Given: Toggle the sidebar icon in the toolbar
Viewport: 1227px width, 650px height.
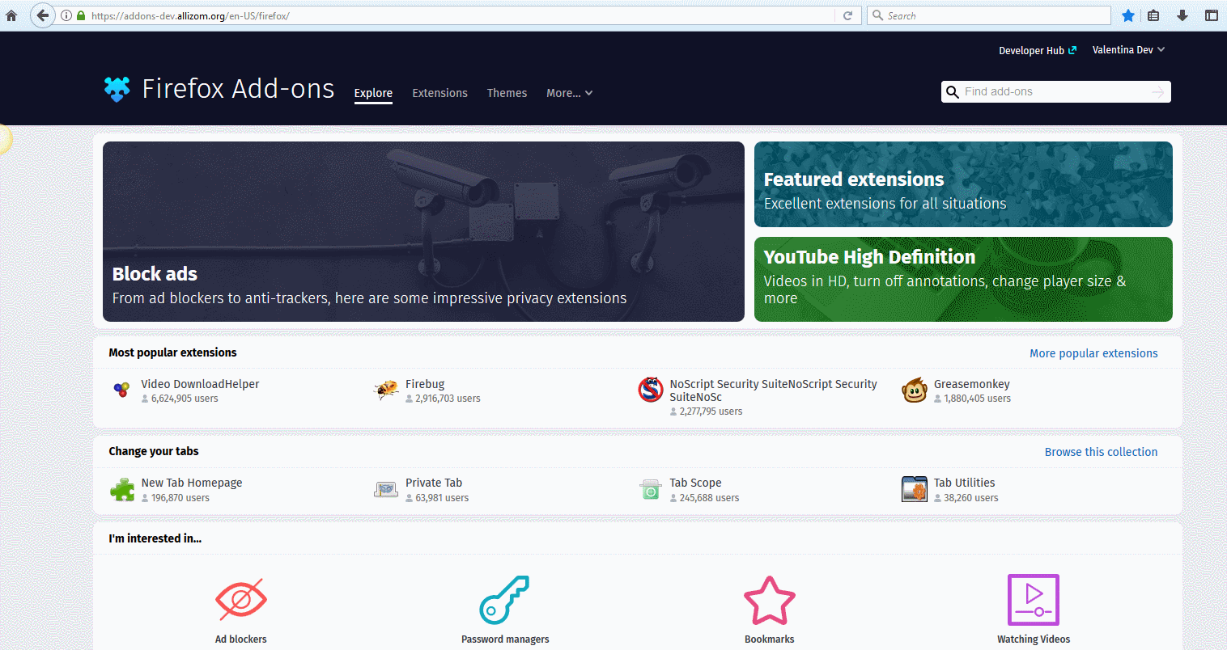Looking at the screenshot, I should click(x=1212, y=15).
